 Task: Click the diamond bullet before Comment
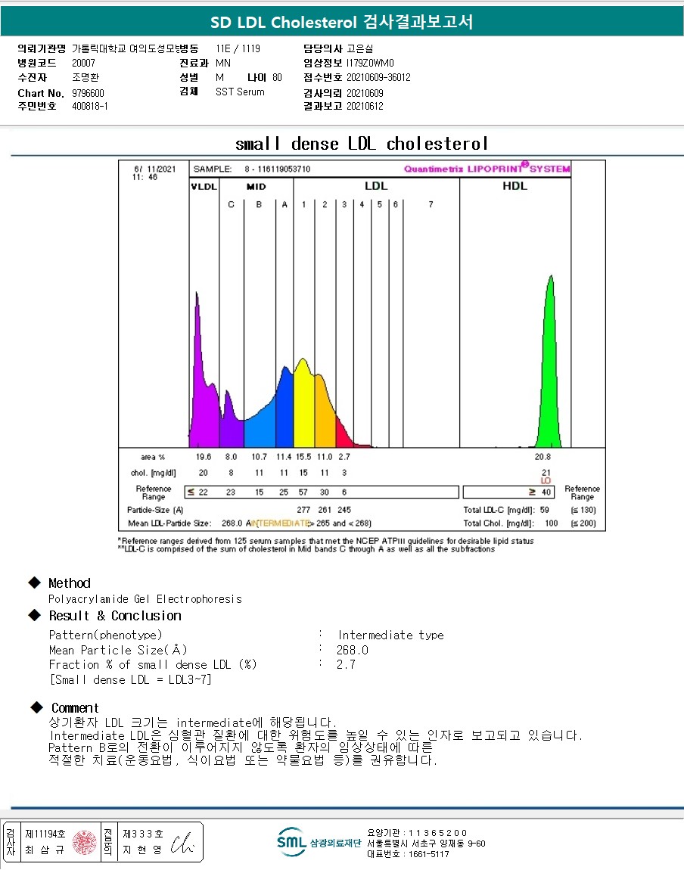click(x=36, y=707)
